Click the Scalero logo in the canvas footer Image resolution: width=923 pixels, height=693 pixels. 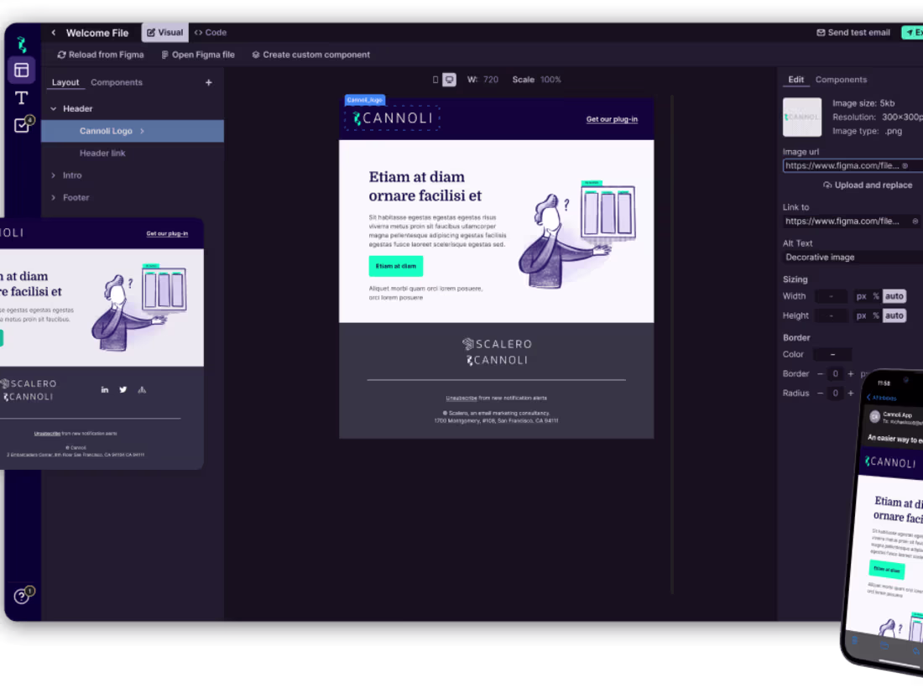coord(497,344)
